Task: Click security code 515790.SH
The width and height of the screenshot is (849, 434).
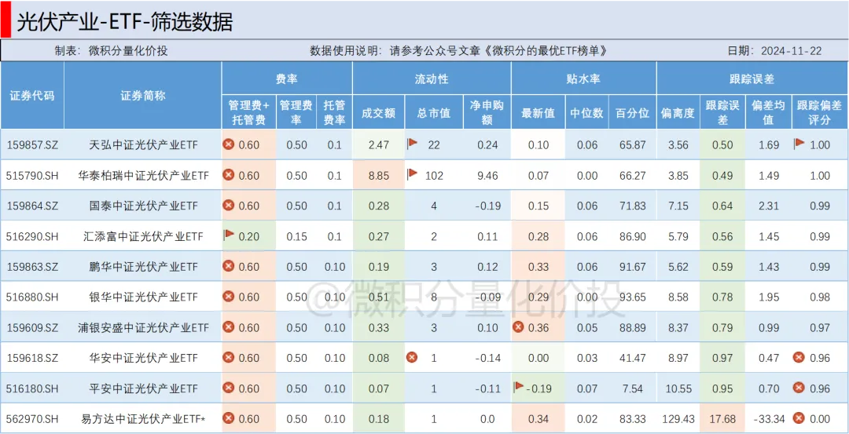Action: [32, 175]
